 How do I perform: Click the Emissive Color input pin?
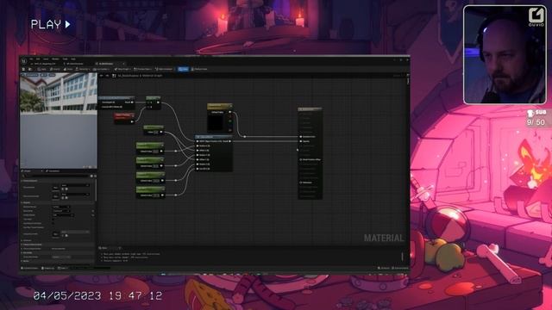coord(301,137)
